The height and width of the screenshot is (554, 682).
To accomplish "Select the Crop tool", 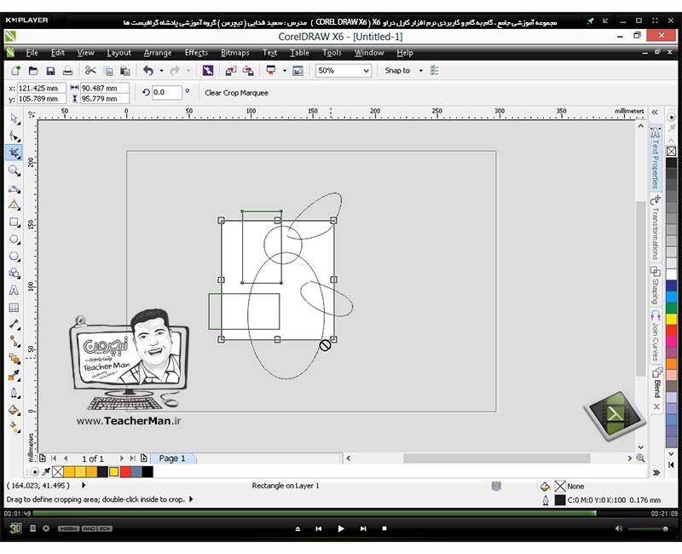I will point(14,153).
